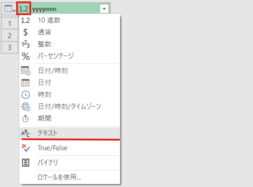The width and height of the screenshot is (253, 187).
Task: Select the テキスト text data type
Action: 69,133
